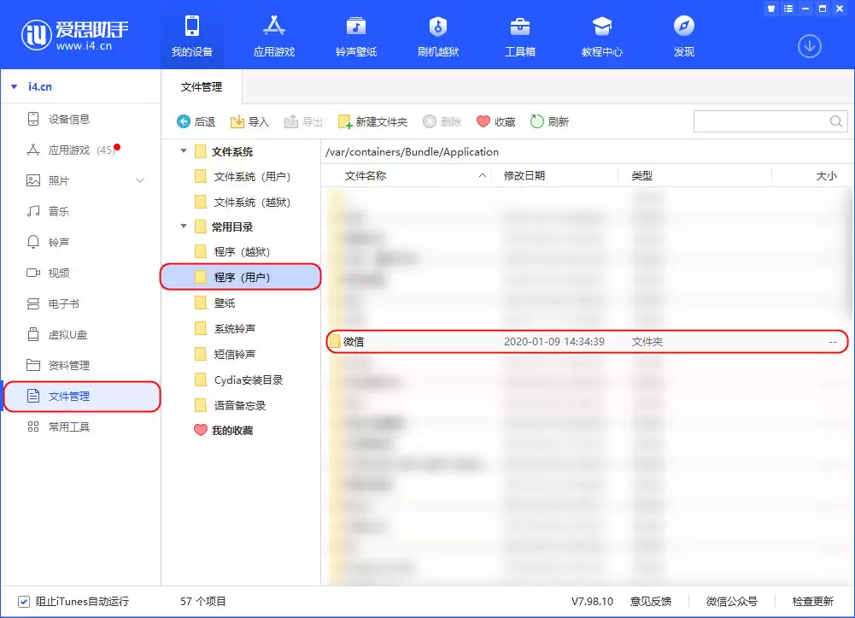Open 教程中心 tutorial center
This screenshot has height=618, width=855.
(x=602, y=36)
